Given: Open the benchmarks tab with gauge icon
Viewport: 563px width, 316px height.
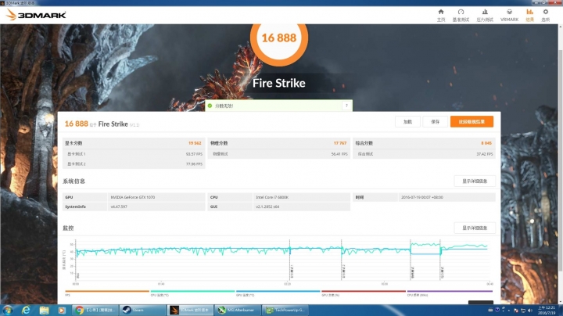Looking at the screenshot, I should click(x=461, y=16).
